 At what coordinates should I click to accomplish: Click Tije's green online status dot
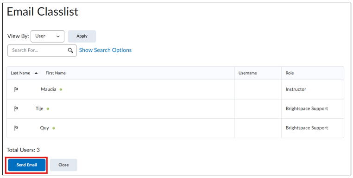click(48, 109)
